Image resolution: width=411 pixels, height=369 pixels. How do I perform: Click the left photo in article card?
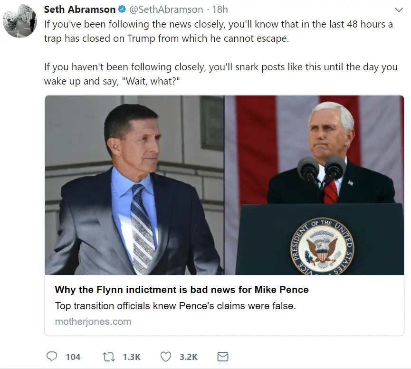[x=134, y=185]
